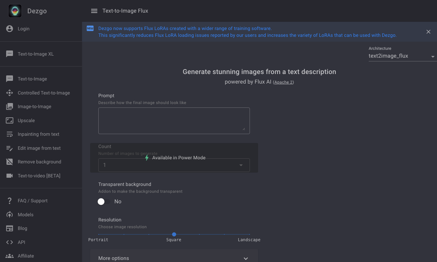Click the API code brackets icon
The image size is (437, 262).
pyautogui.click(x=10, y=242)
